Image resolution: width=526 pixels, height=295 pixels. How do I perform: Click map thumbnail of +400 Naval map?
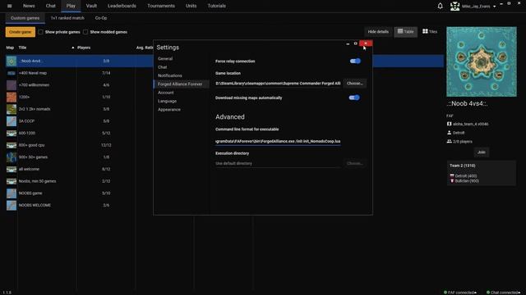(12, 73)
